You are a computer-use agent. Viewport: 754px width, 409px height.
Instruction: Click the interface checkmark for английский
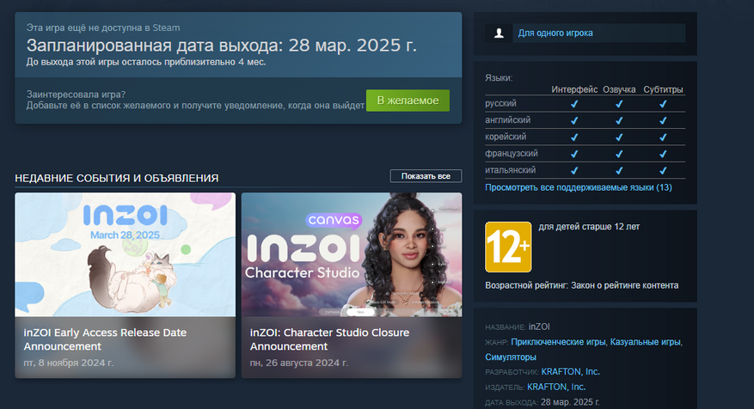[x=574, y=120]
